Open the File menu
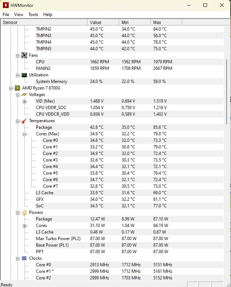 pyautogui.click(x=6, y=15)
